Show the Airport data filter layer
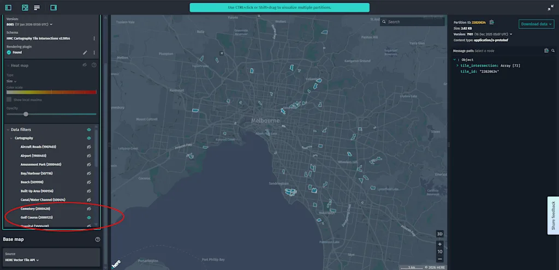 (88, 156)
